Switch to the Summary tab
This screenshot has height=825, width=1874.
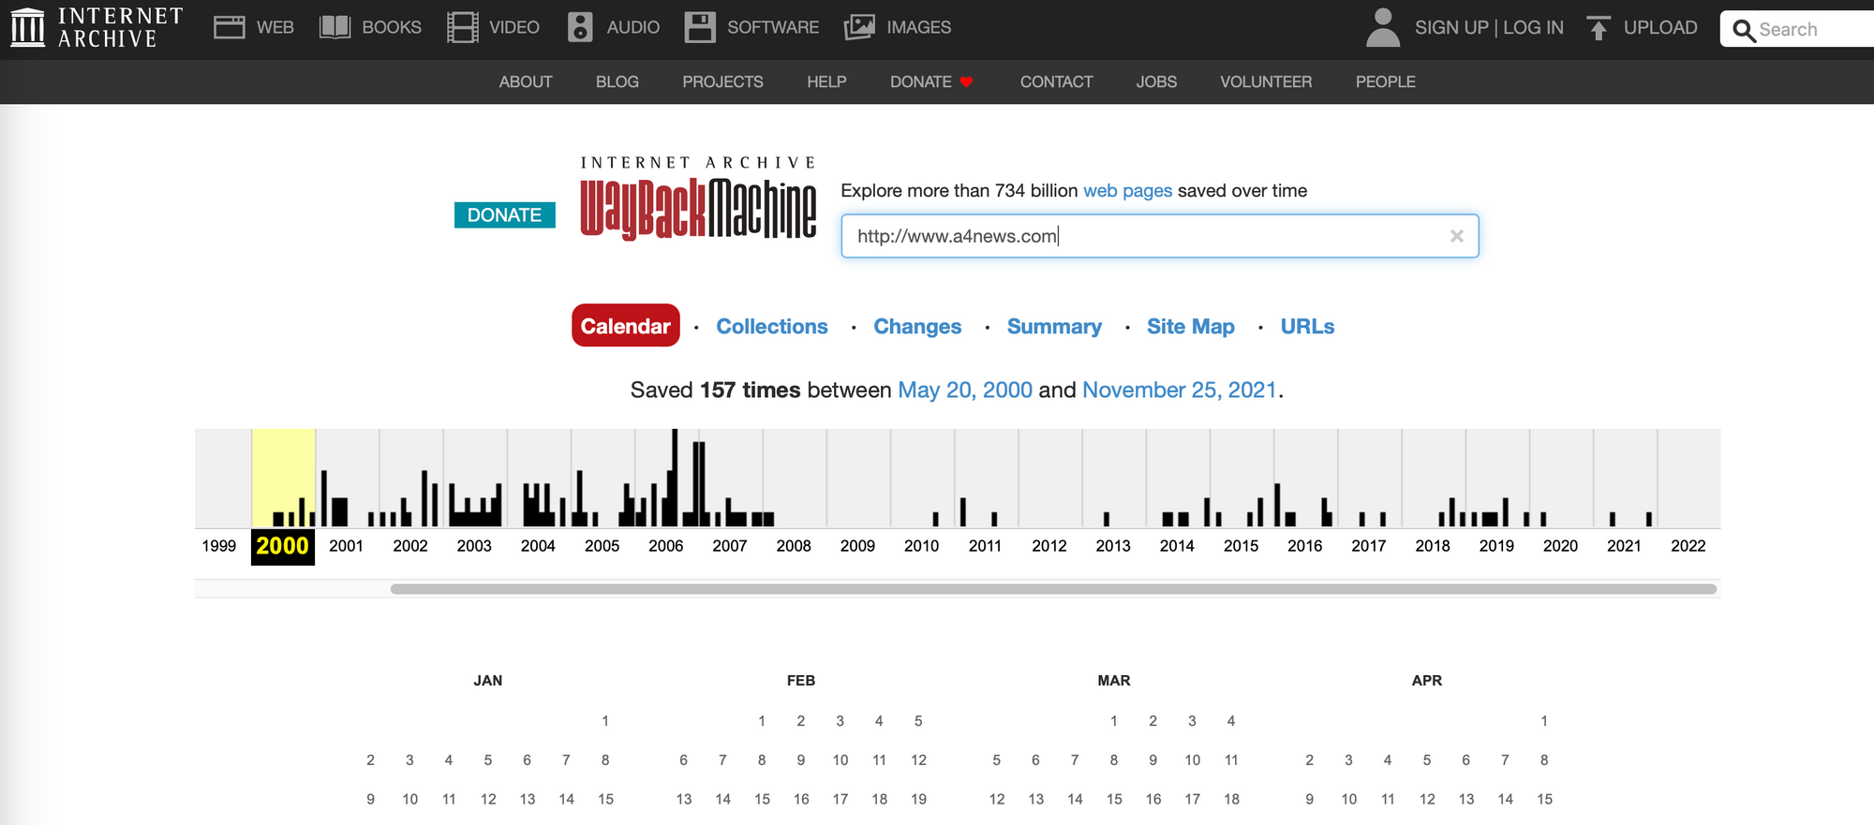pos(1054,327)
